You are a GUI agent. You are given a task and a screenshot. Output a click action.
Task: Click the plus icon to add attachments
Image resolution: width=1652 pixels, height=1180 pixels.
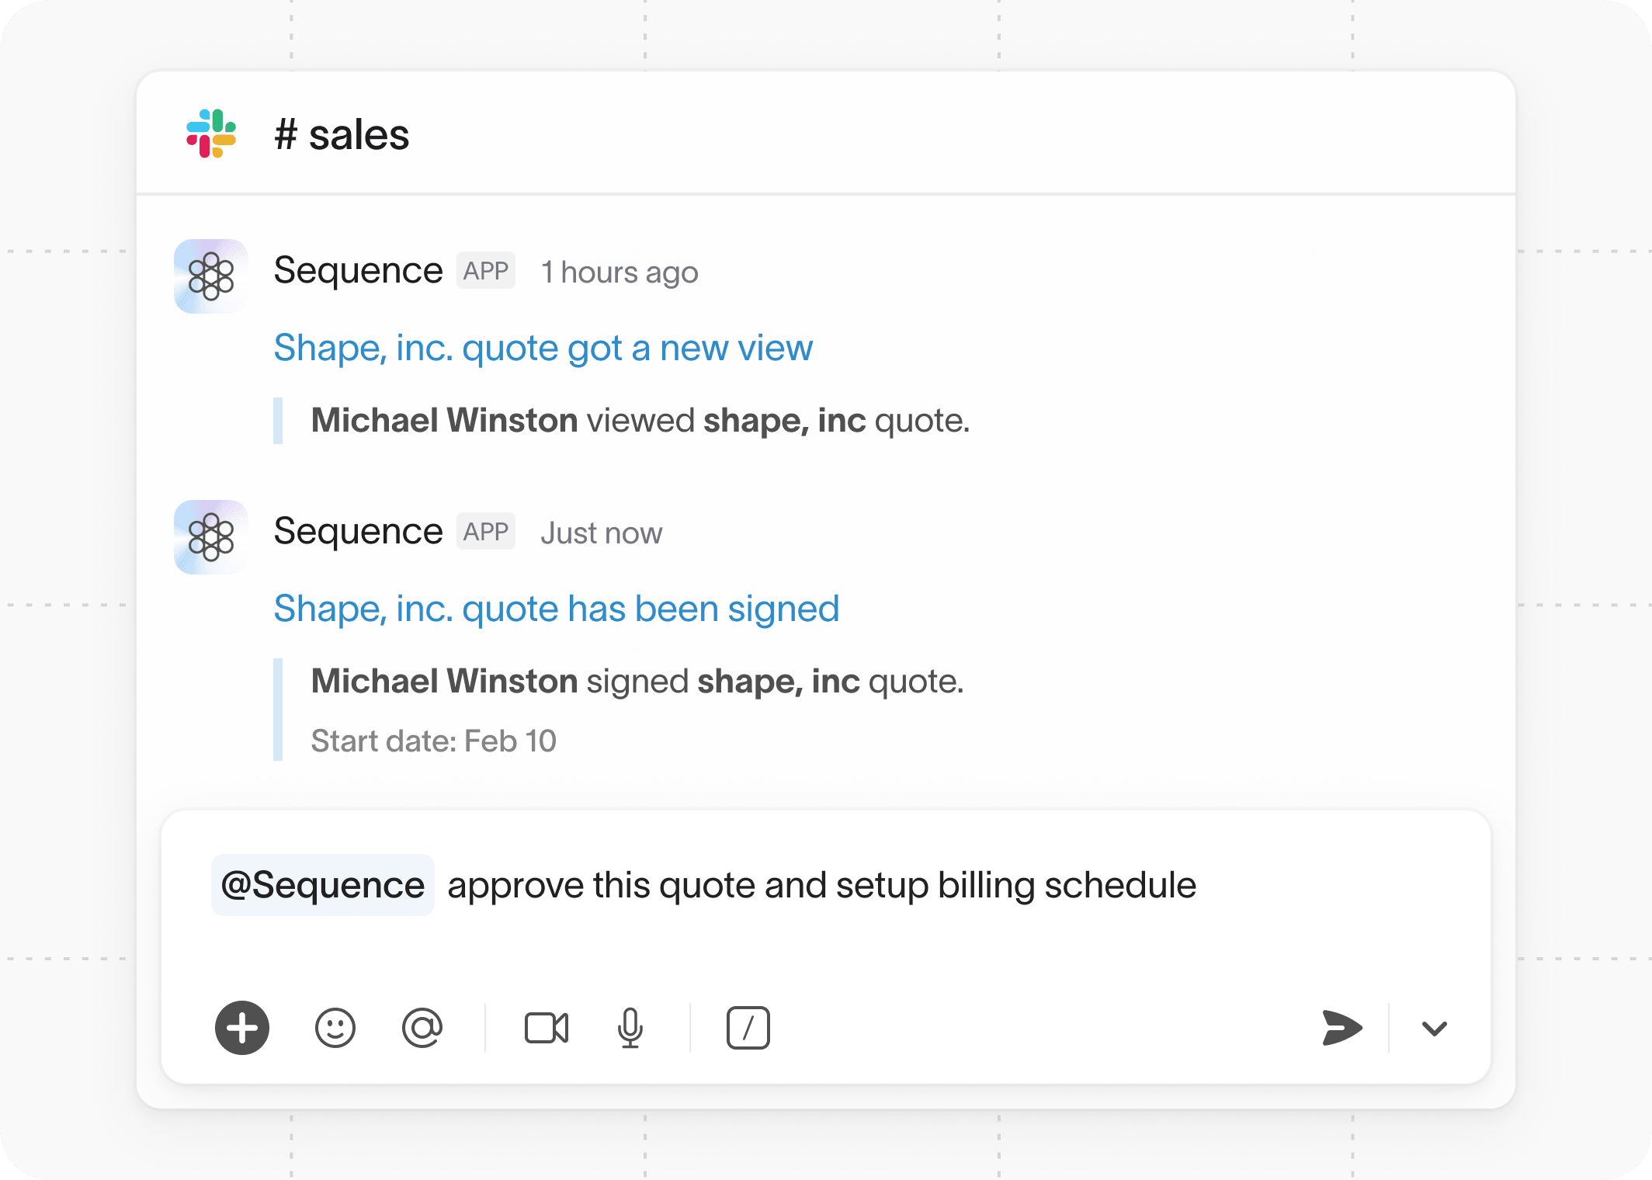241,1029
